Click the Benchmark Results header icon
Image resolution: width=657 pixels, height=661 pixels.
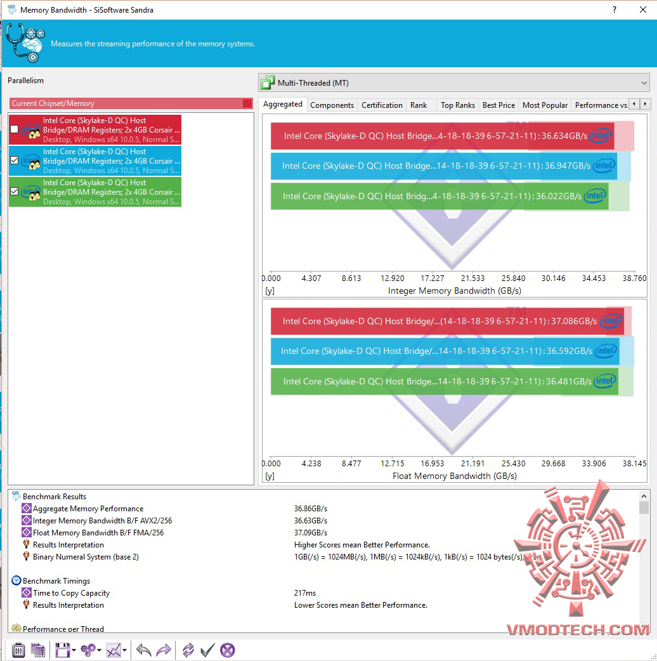pos(16,496)
